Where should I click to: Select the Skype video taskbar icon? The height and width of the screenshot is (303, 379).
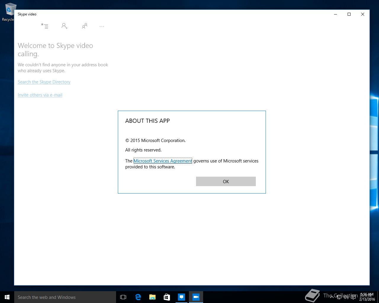click(x=196, y=297)
